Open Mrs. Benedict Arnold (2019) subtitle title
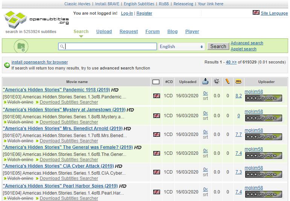Image resolution: width=290 pixels, height=201 pixels. click(63, 128)
